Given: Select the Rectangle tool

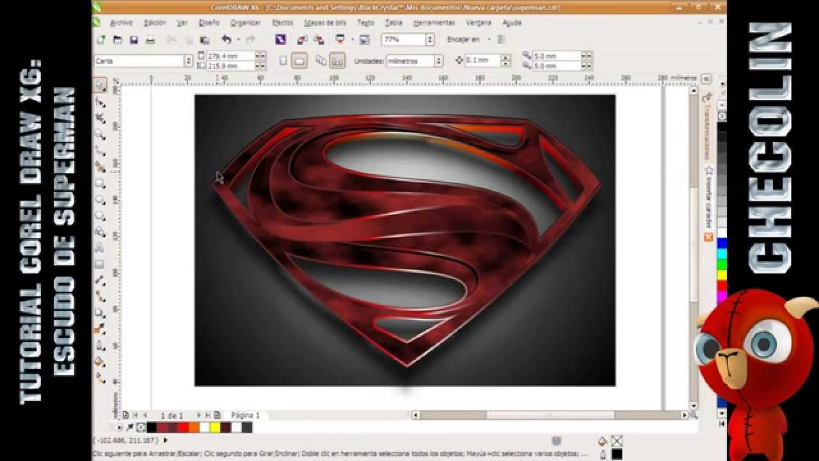Looking at the screenshot, I should tap(100, 183).
